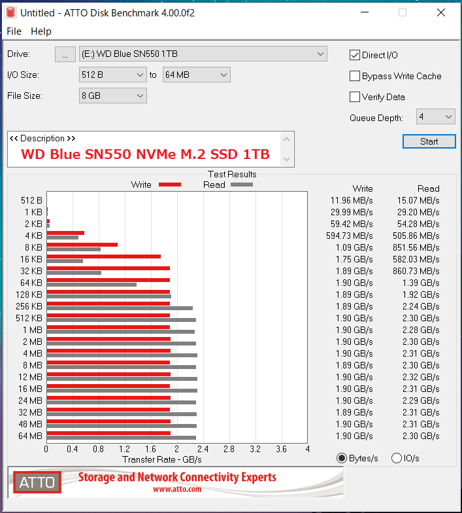Start the benchmark with the Start button

(429, 141)
